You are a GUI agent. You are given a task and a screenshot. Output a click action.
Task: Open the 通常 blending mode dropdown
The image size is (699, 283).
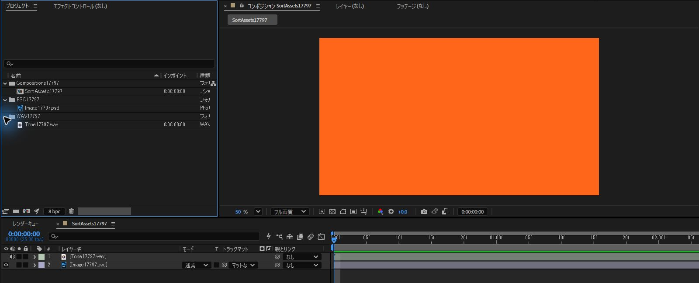pyautogui.click(x=196, y=265)
